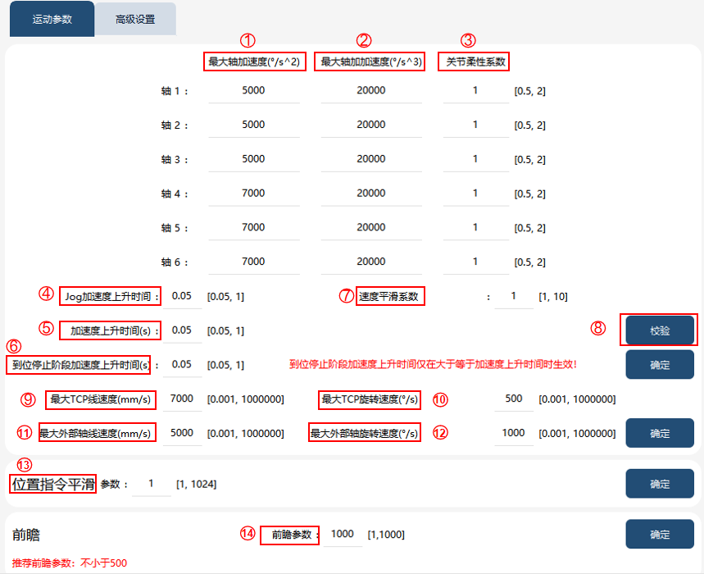Click 确定 beside 最大外部轴旋转速度
Screen dimensions: 704x574
point(660,433)
